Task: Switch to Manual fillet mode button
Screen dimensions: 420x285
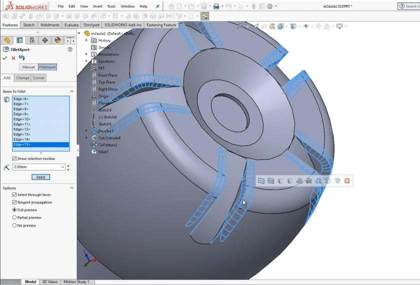Action: (28, 67)
